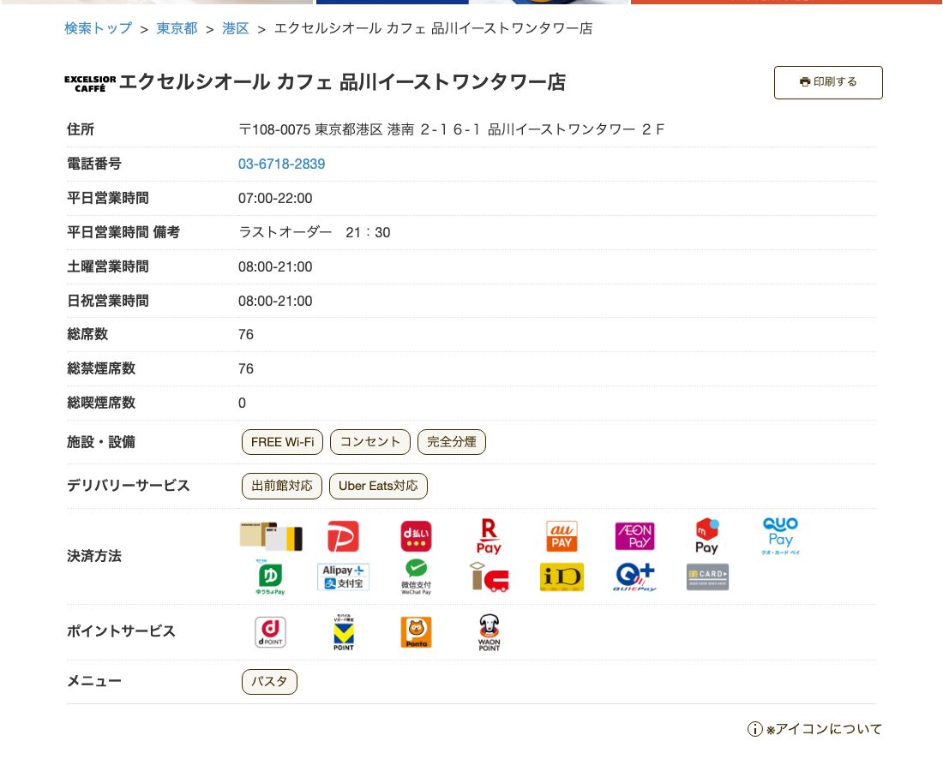943x759 pixels.
Task: Click the store name heading text
Action: 342,82
